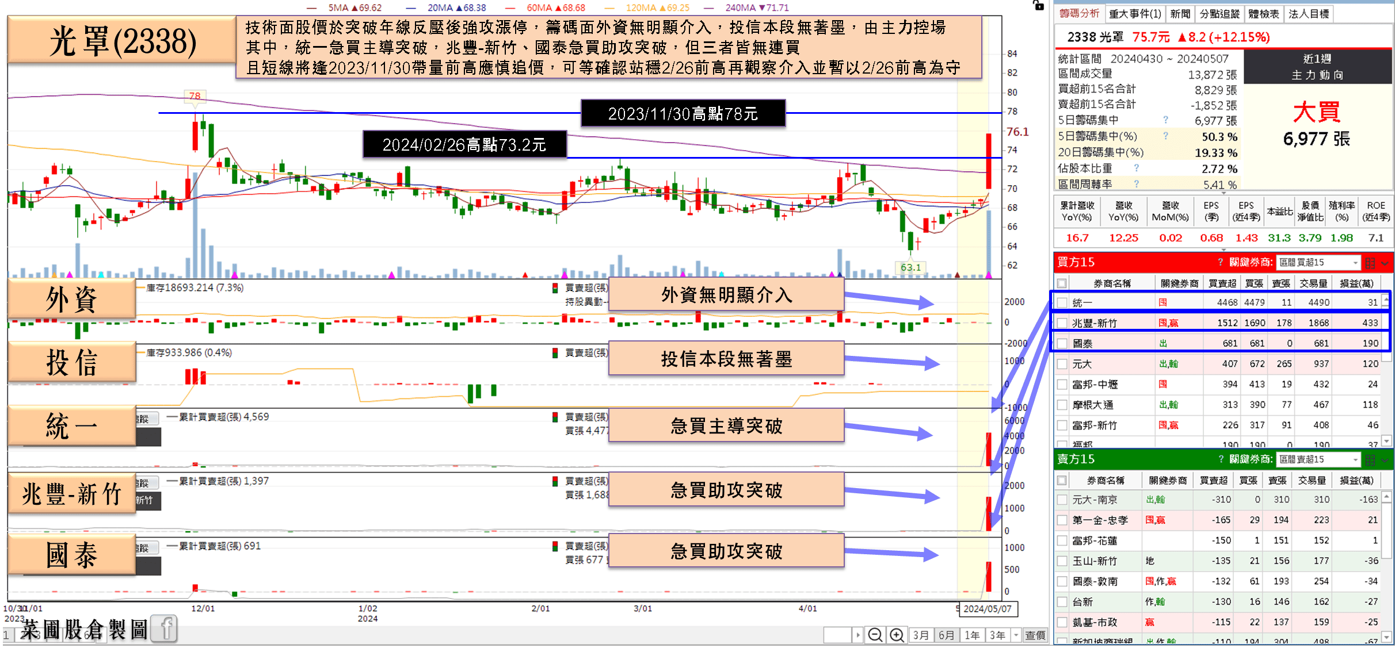Click the 查價 button

(1035, 635)
